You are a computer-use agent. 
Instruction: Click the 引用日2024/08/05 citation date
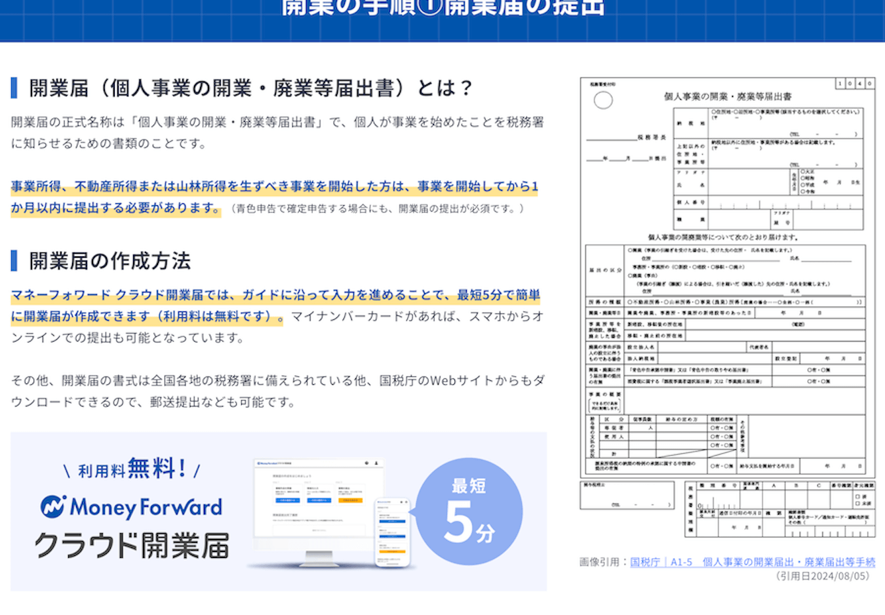[x=822, y=576]
